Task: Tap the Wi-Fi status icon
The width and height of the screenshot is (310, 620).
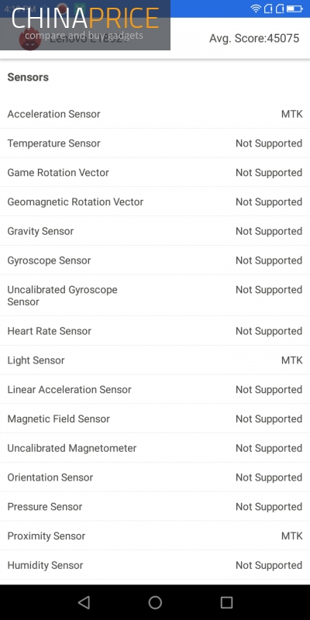Action: (x=256, y=9)
